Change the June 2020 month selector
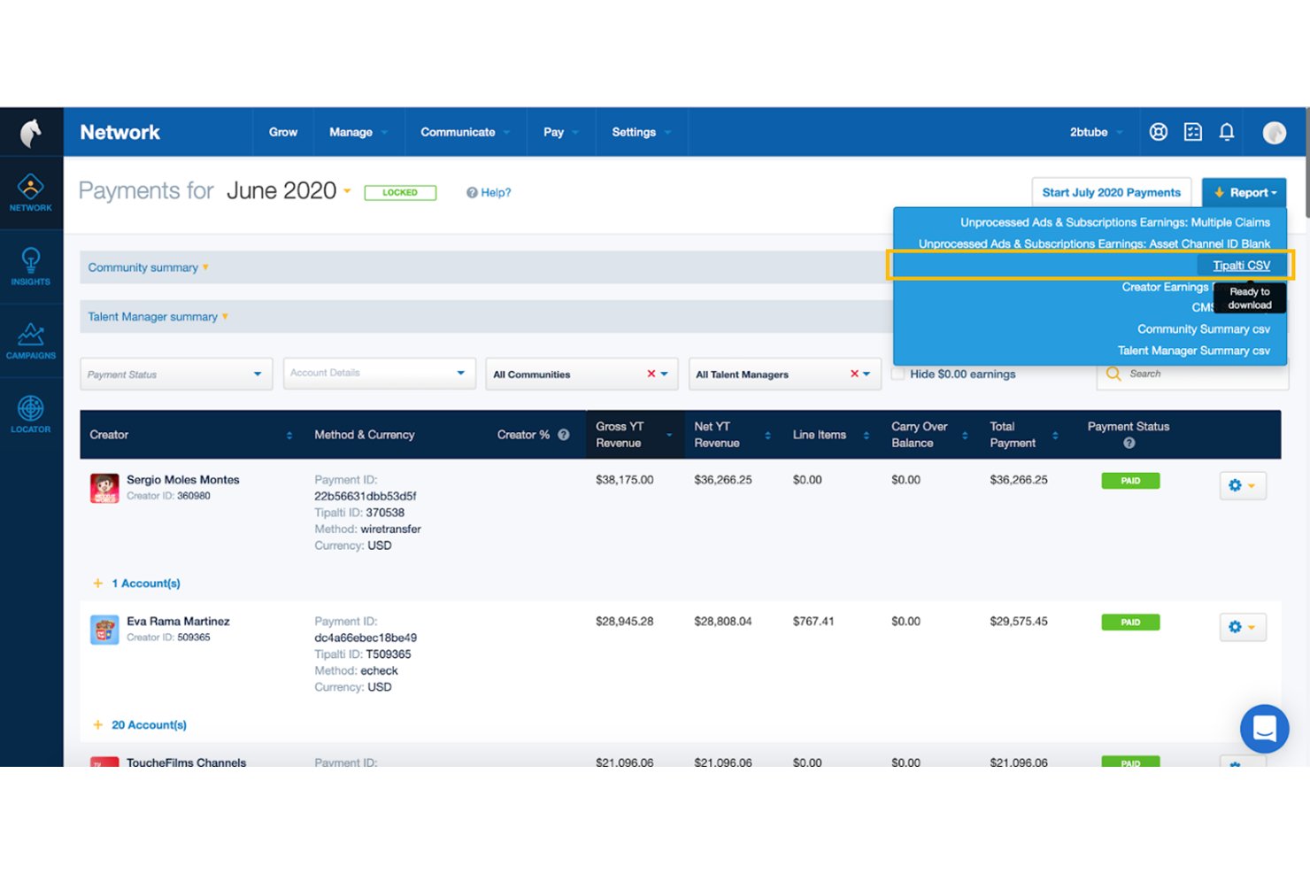 (x=289, y=190)
